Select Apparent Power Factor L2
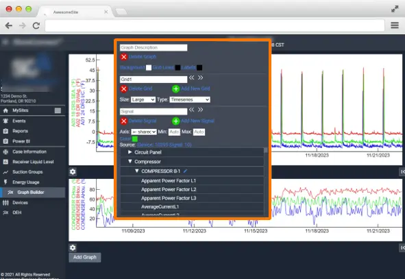This screenshot has width=405, height=279. tap(192, 189)
